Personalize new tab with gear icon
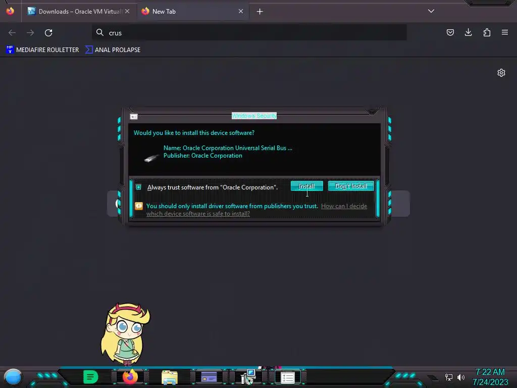 501,73
